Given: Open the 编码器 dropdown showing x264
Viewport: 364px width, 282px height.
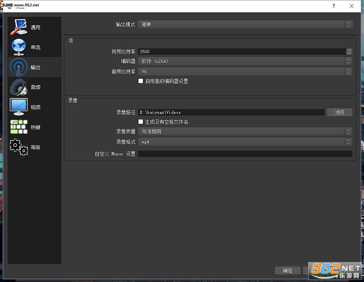Looking at the screenshot, I should click(245, 61).
